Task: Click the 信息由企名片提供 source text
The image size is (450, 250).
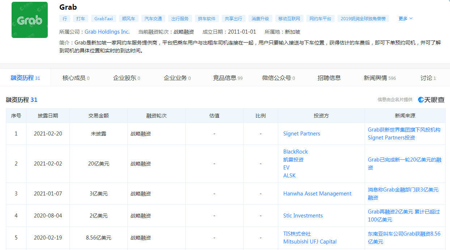Action: (395, 100)
